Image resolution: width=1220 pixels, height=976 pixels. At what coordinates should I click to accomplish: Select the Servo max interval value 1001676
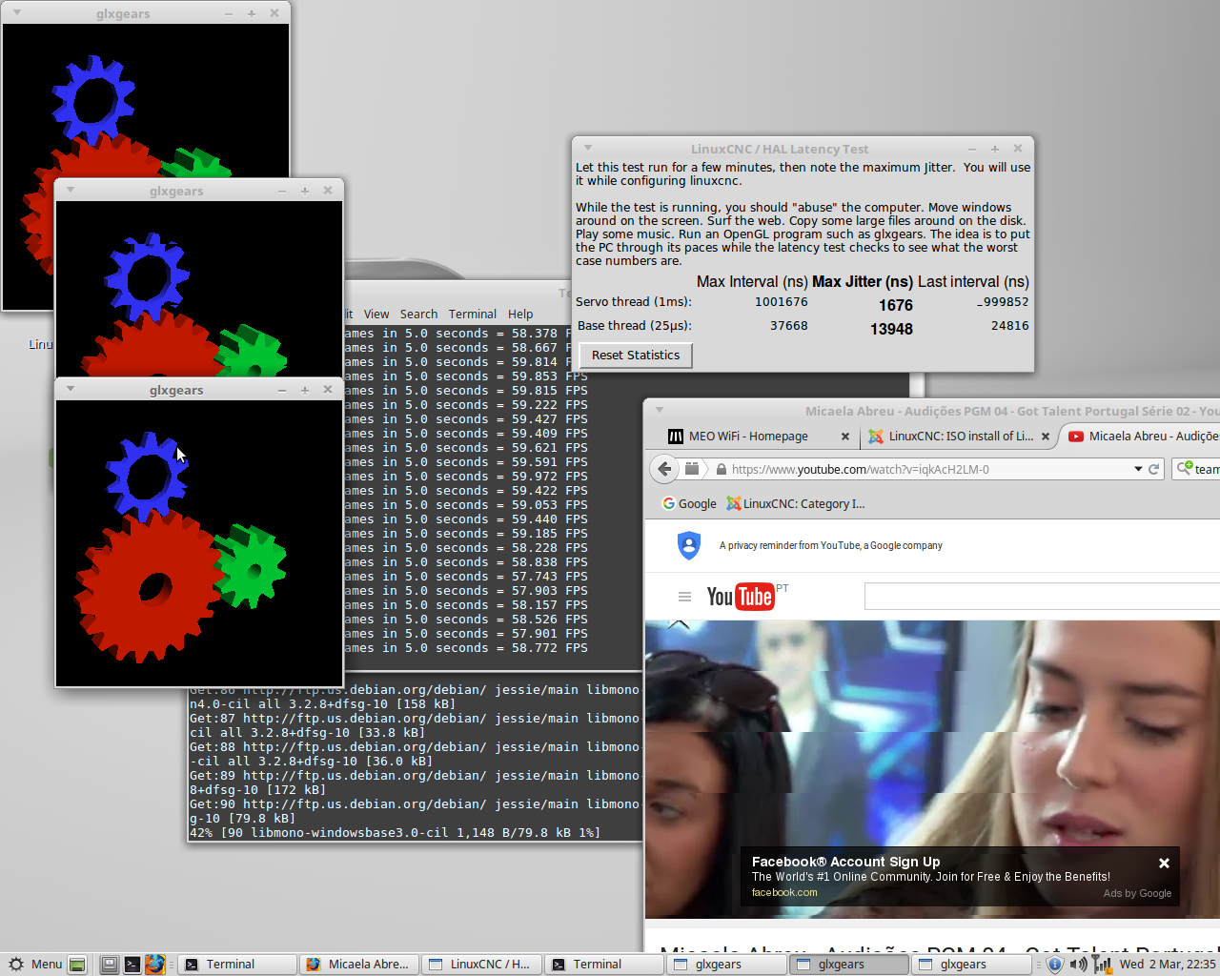[782, 302]
